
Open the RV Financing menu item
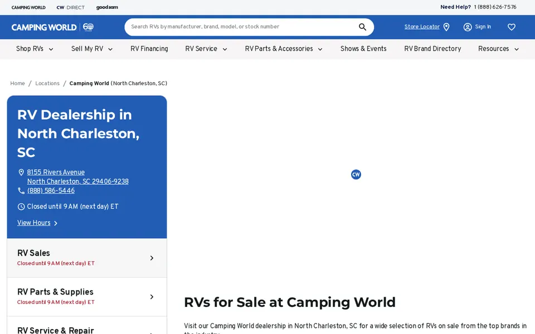click(149, 49)
